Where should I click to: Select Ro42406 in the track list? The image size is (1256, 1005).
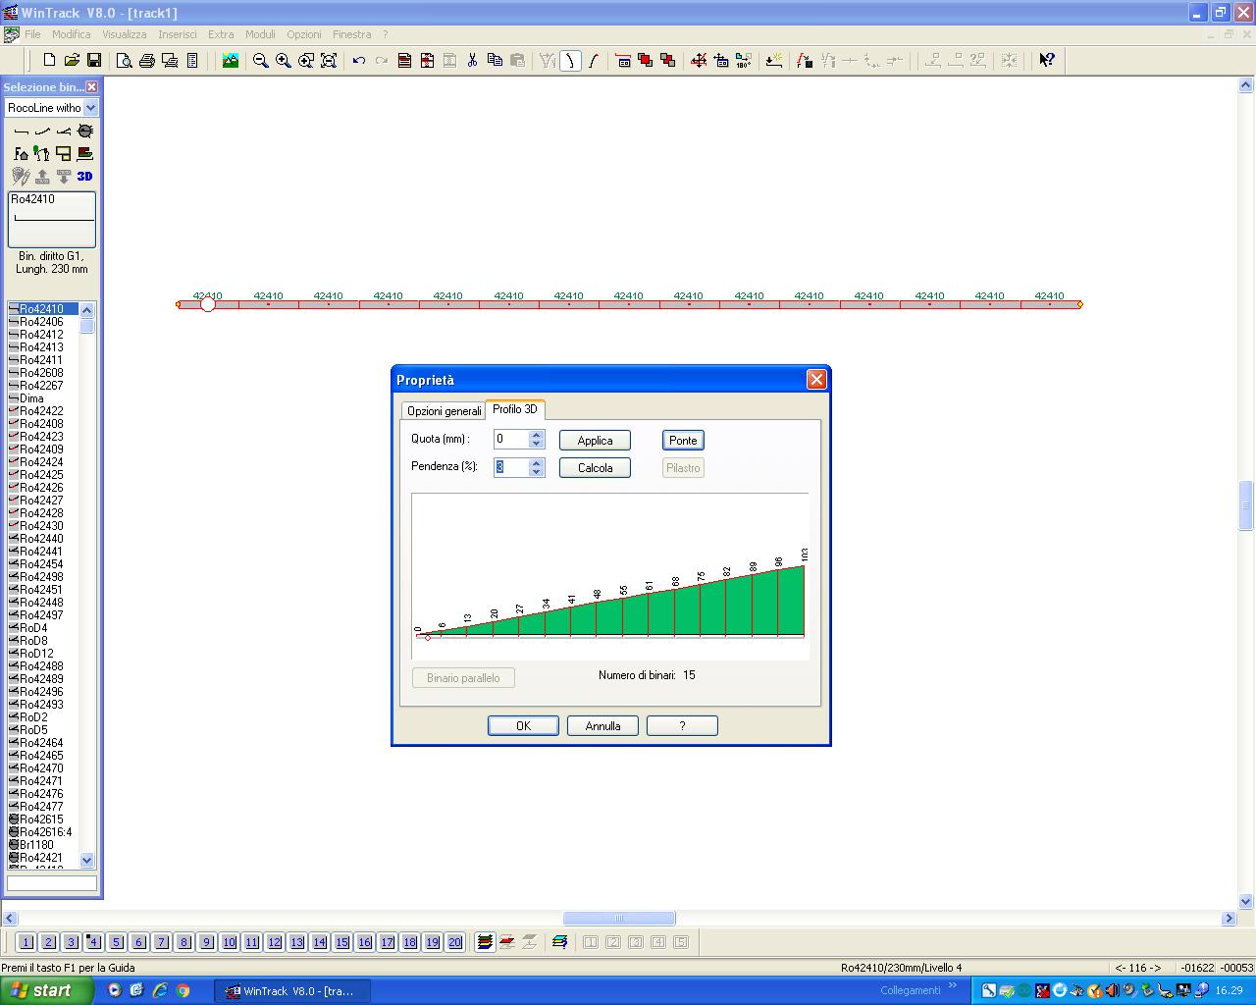[x=42, y=322]
